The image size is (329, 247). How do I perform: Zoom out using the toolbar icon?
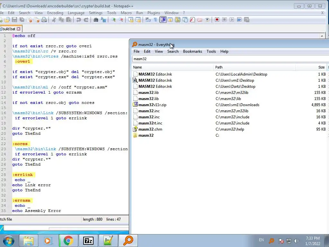tap(121, 20)
